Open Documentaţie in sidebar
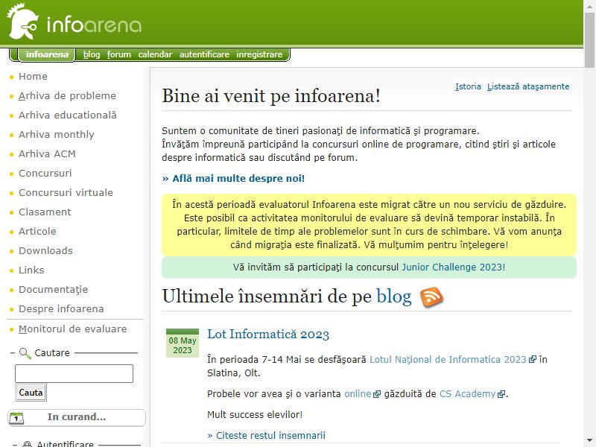Image resolution: width=596 pixels, height=447 pixels. coord(53,290)
